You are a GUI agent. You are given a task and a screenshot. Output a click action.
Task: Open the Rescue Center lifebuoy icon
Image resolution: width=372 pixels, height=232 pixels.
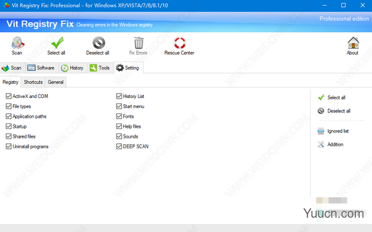coord(179,46)
